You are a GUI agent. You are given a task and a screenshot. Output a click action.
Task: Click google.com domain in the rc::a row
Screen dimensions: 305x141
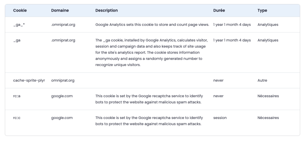62,96
